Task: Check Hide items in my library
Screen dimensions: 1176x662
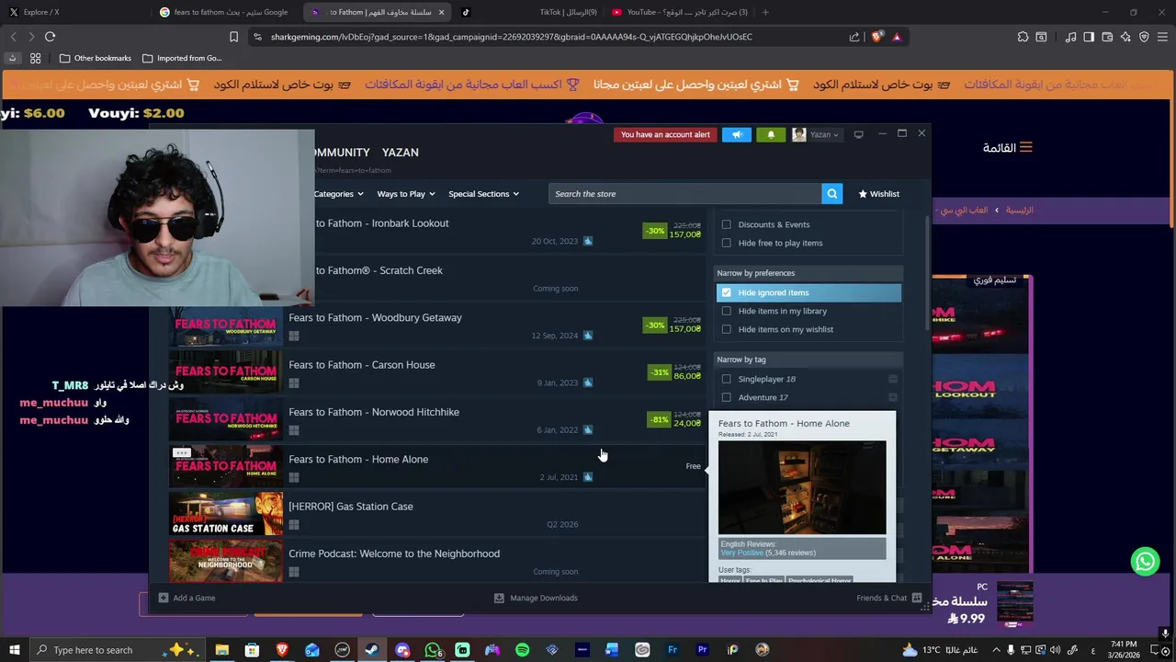Action: [x=727, y=311]
